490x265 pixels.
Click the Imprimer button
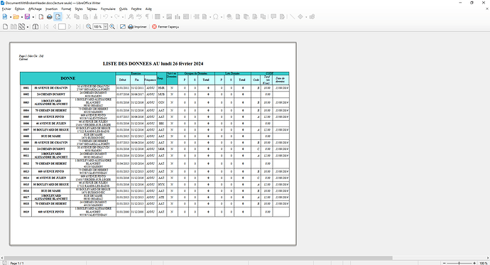pyautogui.click(x=137, y=27)
